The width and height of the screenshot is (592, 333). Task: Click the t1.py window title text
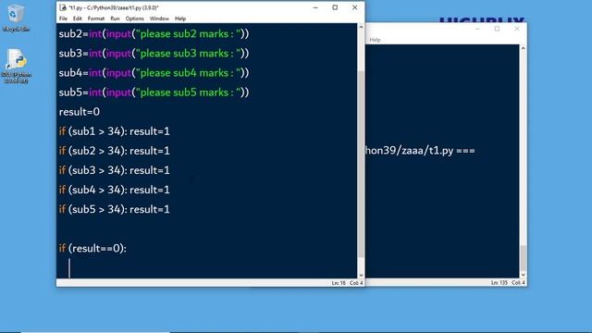[x=114, y=7]
